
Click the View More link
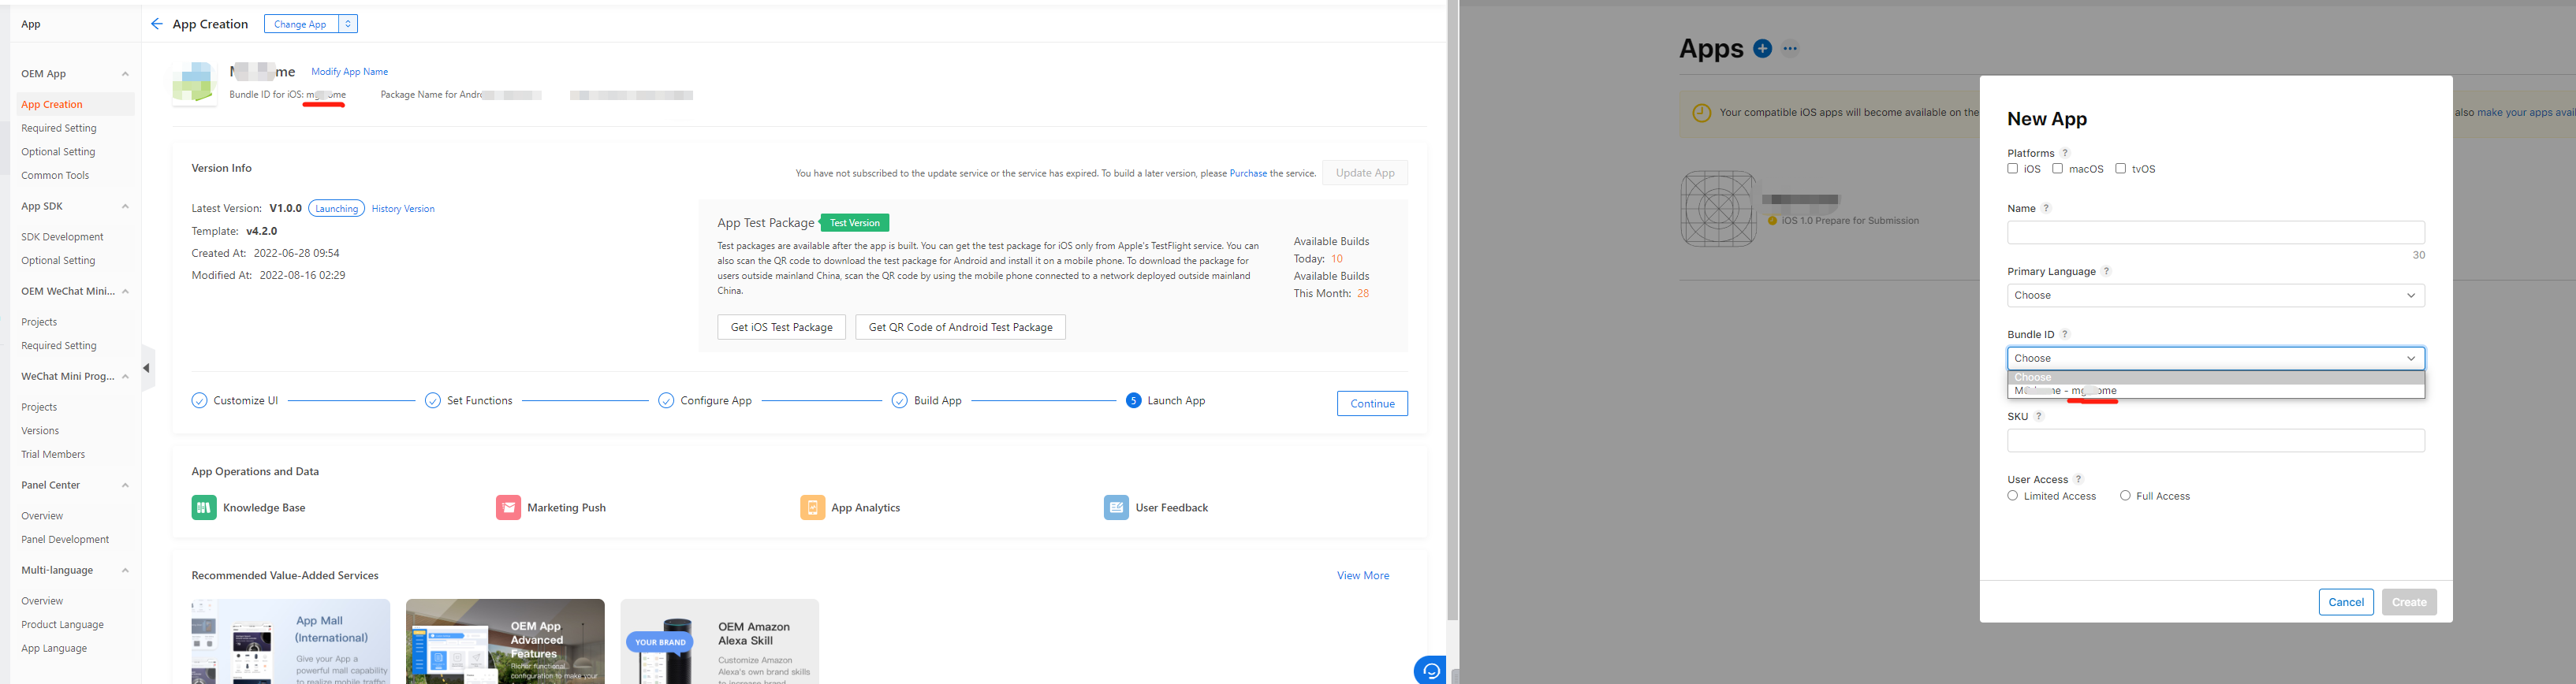[x=1363, y=576]
